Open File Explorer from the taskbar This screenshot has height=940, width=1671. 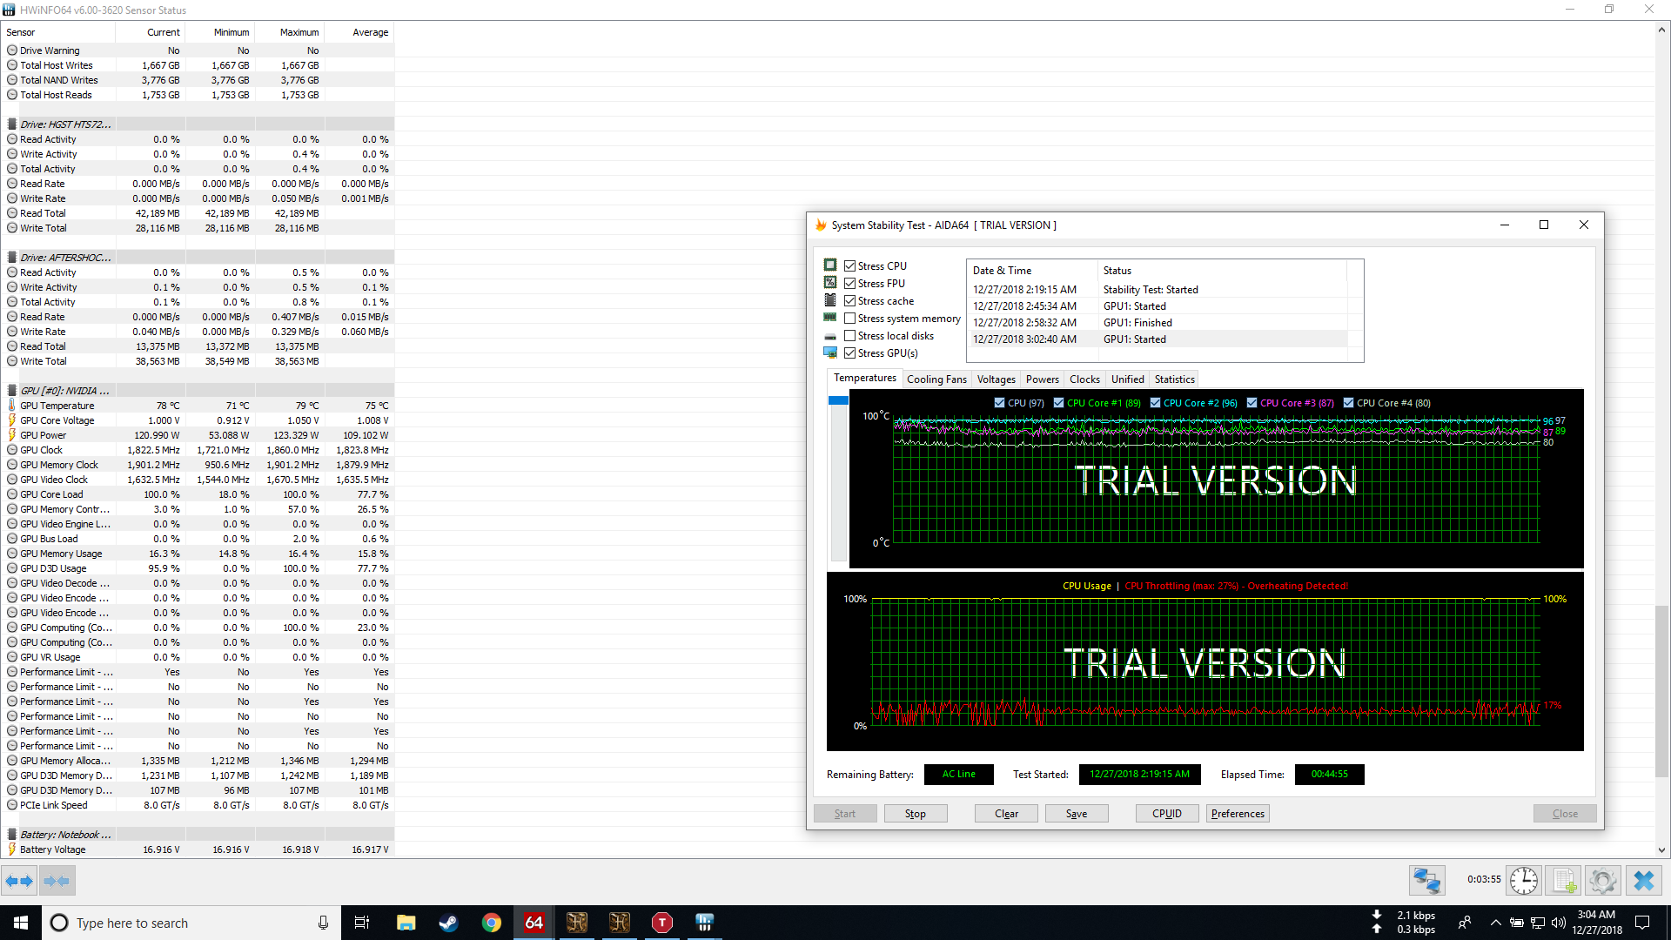(x=406, y=923)
